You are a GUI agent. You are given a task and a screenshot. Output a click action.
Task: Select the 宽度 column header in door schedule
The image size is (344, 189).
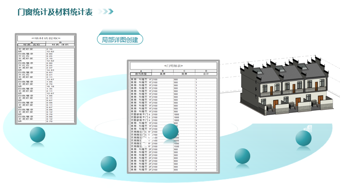(x=184, y=74)
